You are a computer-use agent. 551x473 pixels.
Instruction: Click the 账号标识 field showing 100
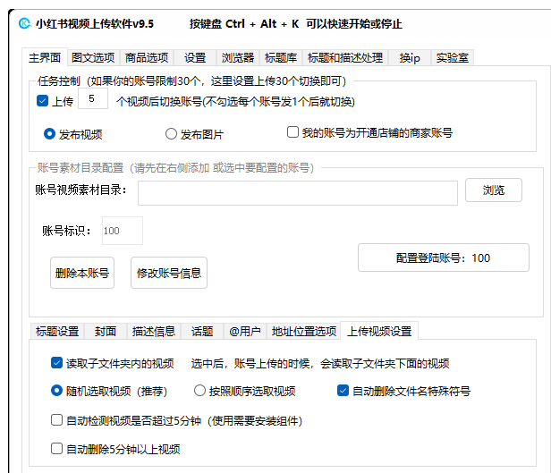(x=123, y=231)
